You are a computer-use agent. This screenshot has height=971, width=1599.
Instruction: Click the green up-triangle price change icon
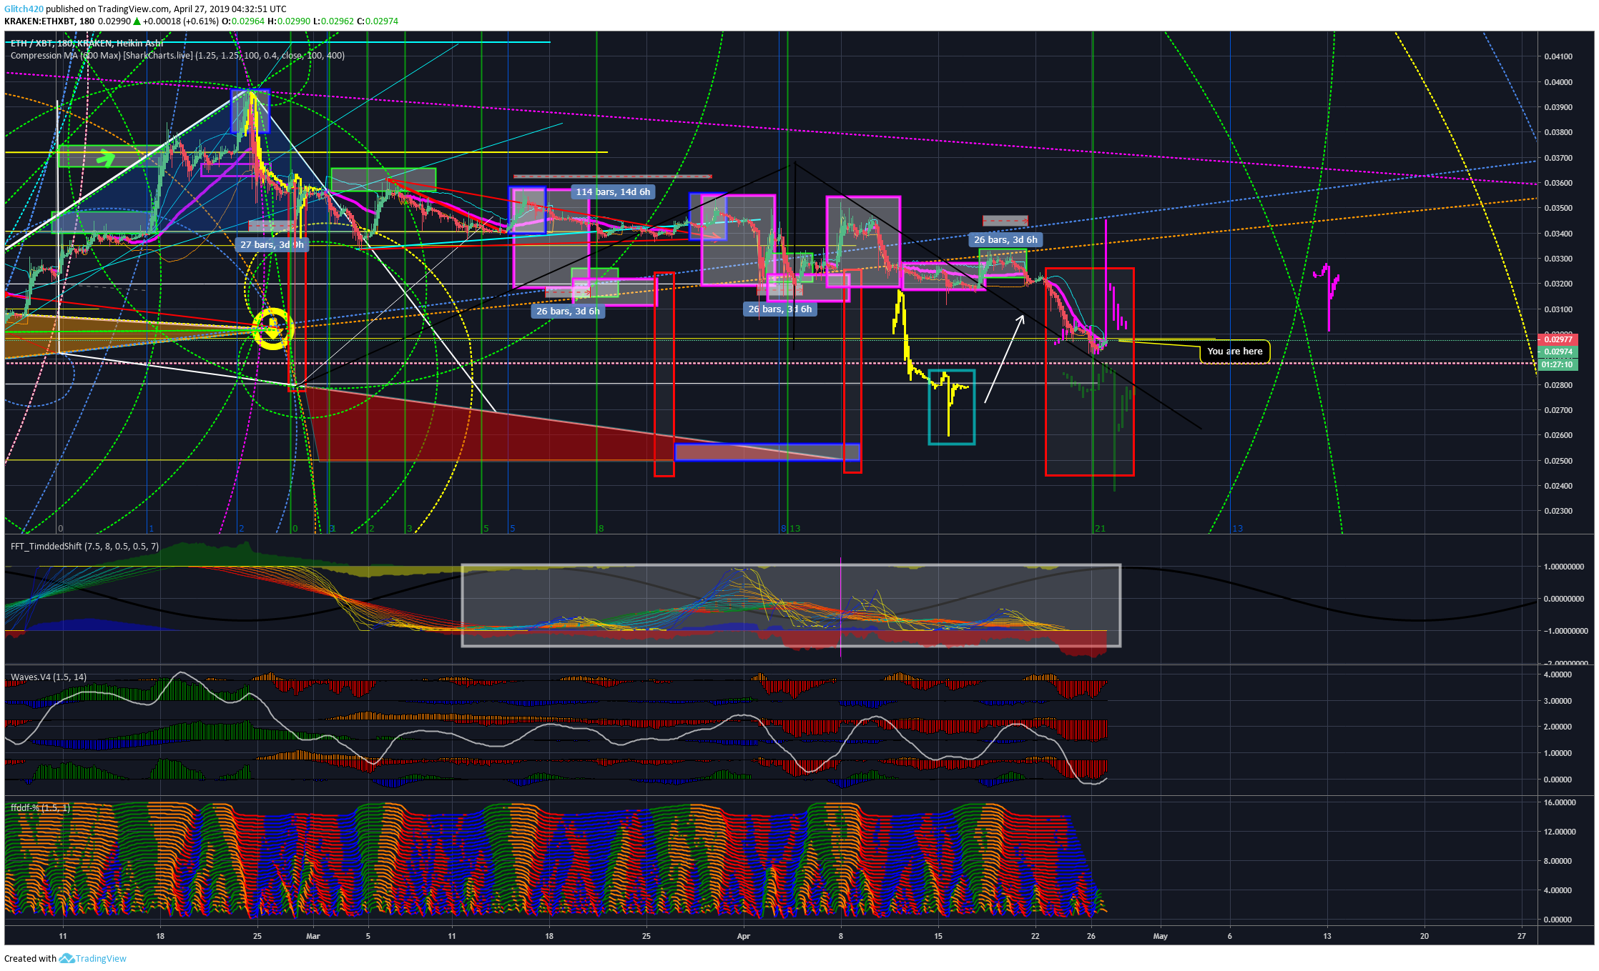pos(137,21)
